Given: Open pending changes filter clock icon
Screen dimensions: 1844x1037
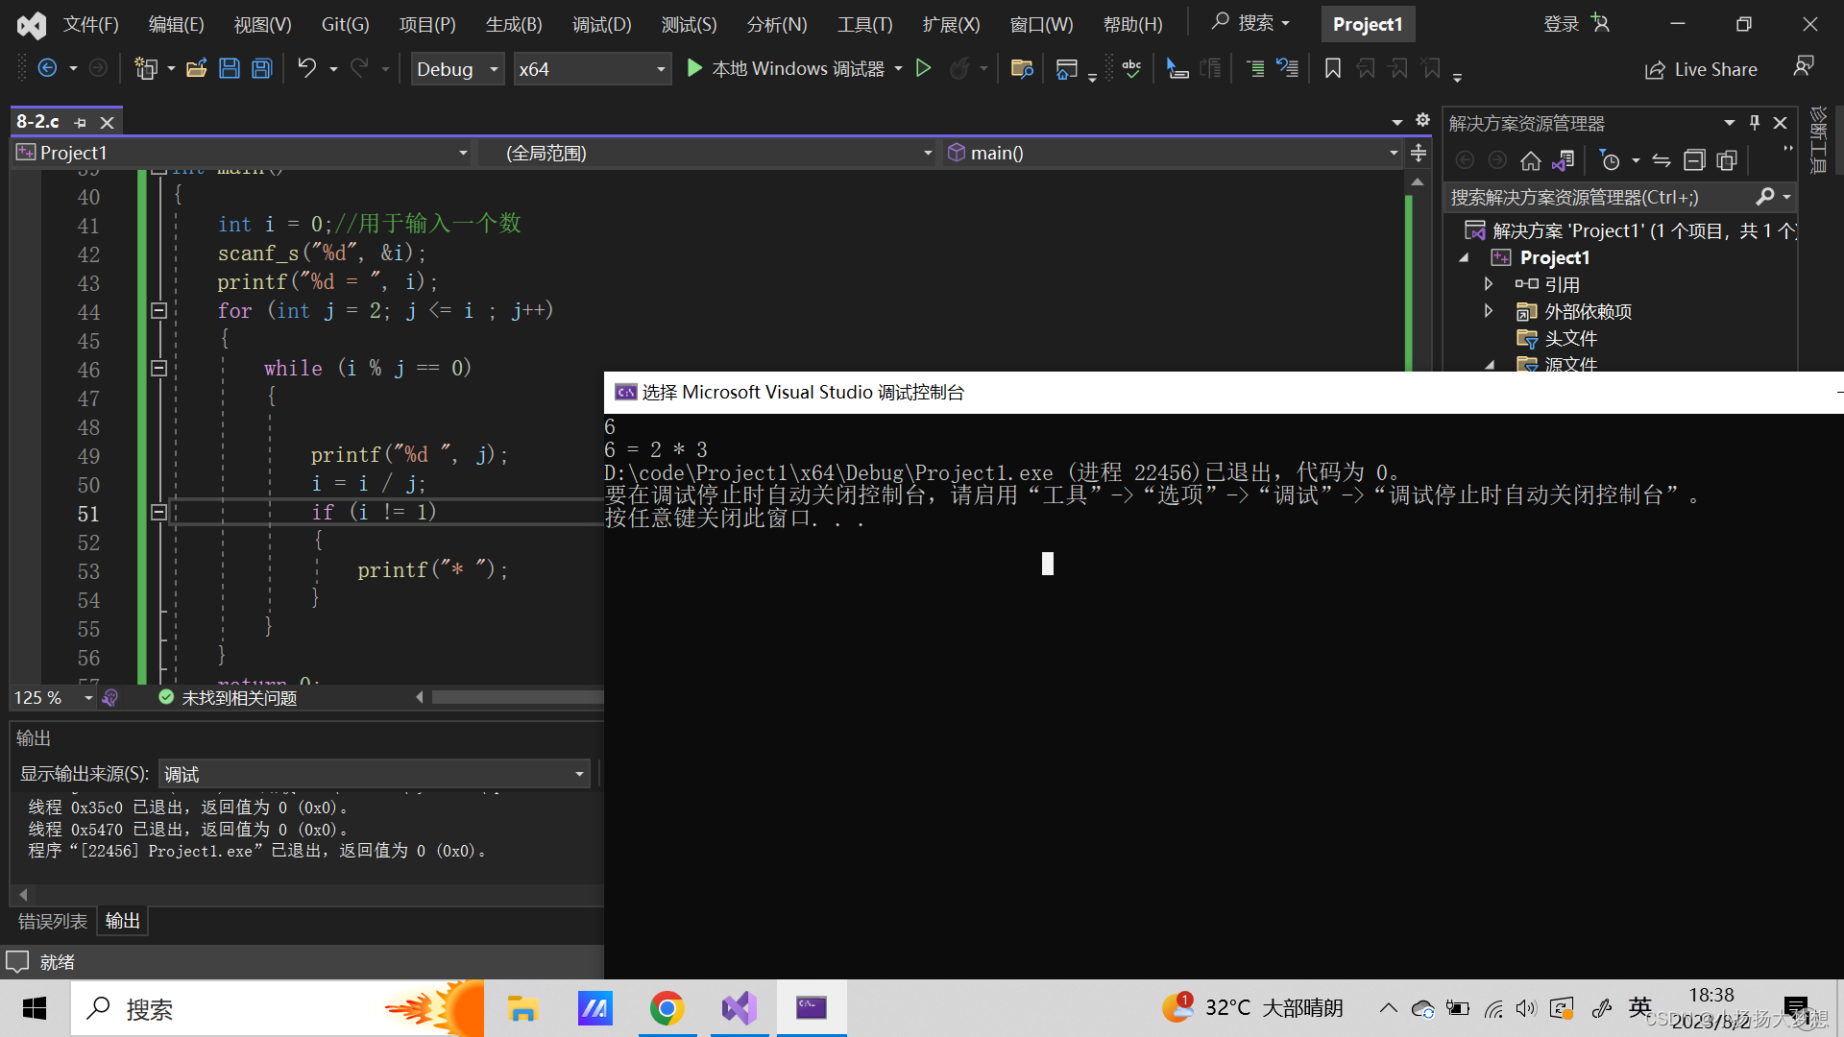Looking at the screenshot, I should point(1611,160).
